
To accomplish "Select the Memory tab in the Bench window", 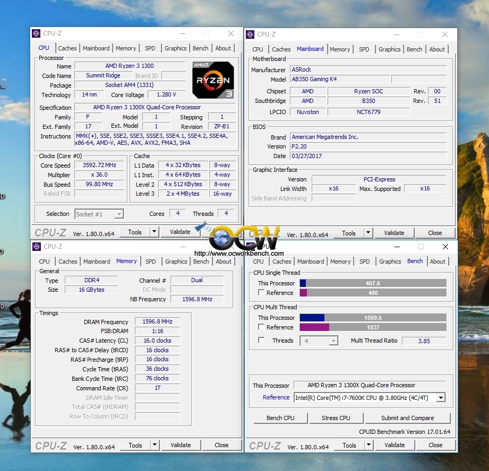I will click(x=340, y=261).
